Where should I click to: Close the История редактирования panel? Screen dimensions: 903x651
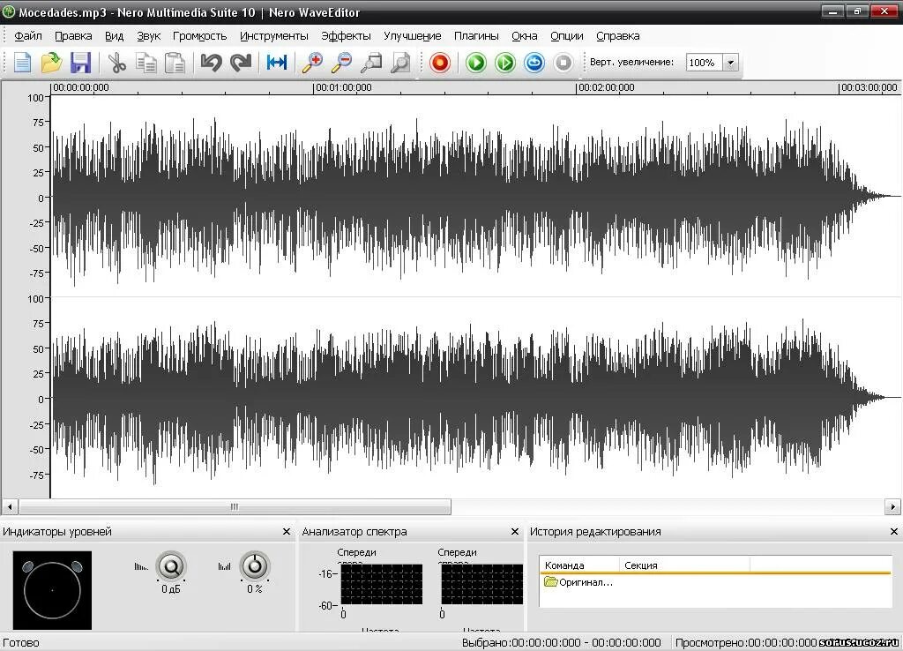click(894, 532)
